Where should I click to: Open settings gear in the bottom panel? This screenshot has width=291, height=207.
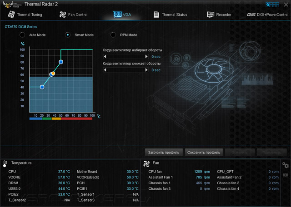286,165
